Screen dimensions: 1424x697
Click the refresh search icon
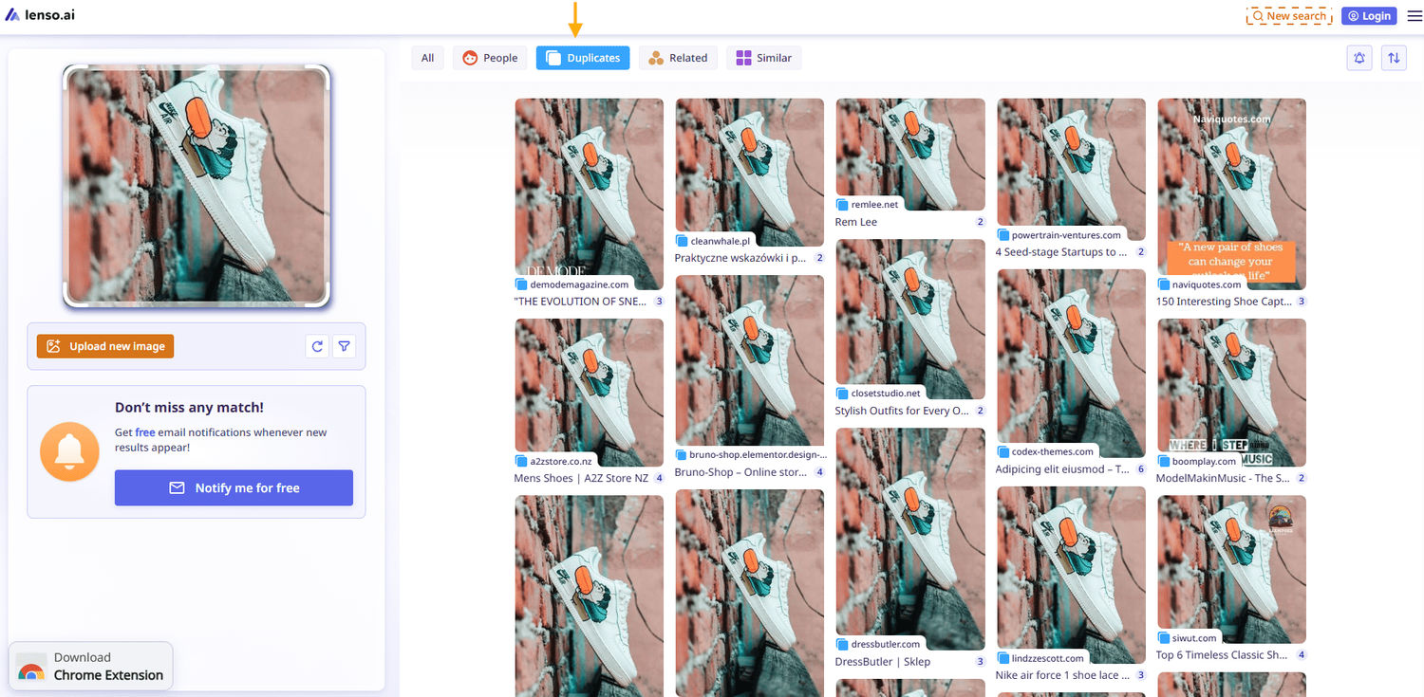click(317, 346)
